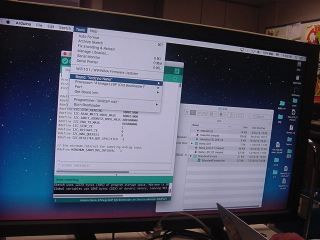Select the Nana_001 folder icon in Finder
320x240 pixels.
[x=196, y=143]
